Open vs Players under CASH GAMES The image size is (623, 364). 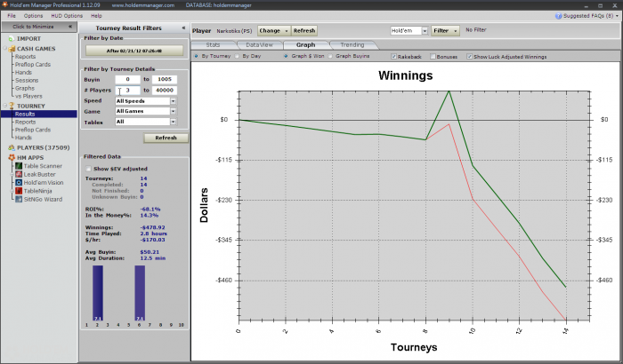pos(28,96)
